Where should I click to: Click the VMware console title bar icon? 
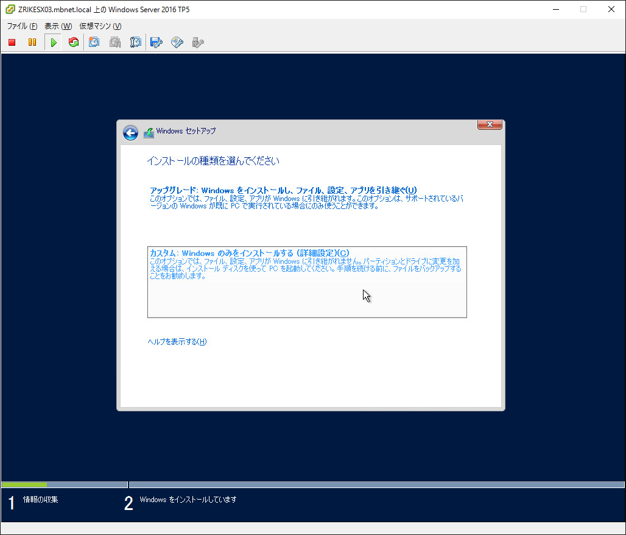[10, 9]
